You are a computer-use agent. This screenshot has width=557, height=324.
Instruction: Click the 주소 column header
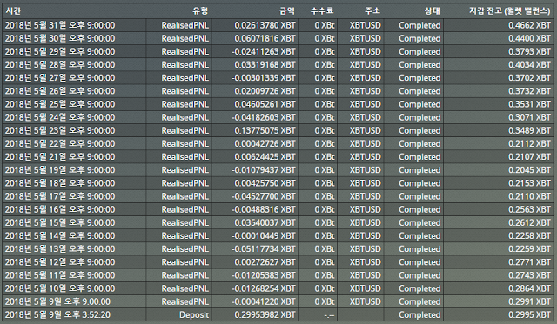click(372, 11)
